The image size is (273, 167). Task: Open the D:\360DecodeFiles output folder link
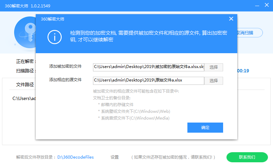pyautogui.click(x=75, y=157)
